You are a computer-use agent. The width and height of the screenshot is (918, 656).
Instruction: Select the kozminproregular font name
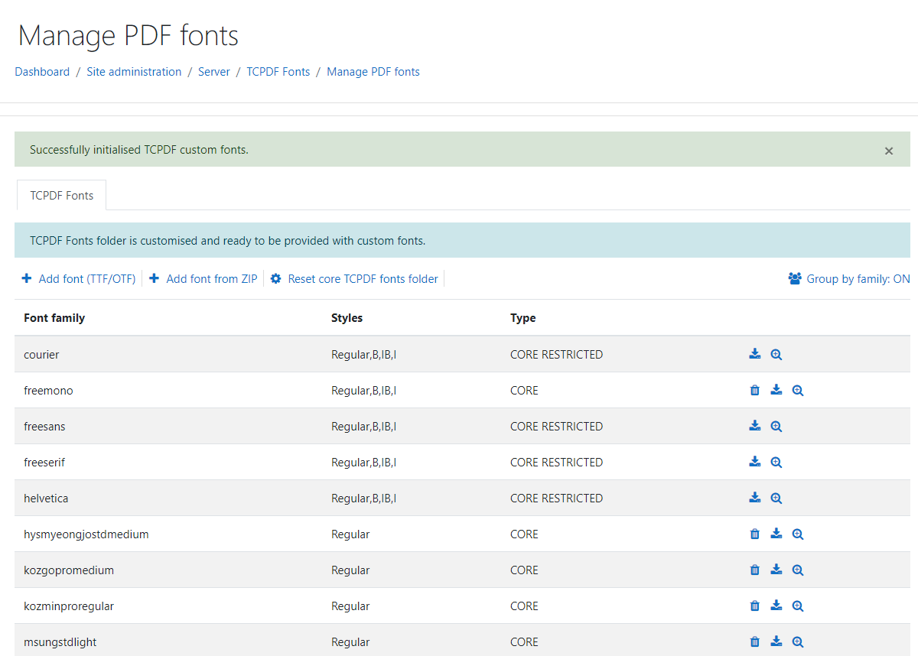click(69, 606)
